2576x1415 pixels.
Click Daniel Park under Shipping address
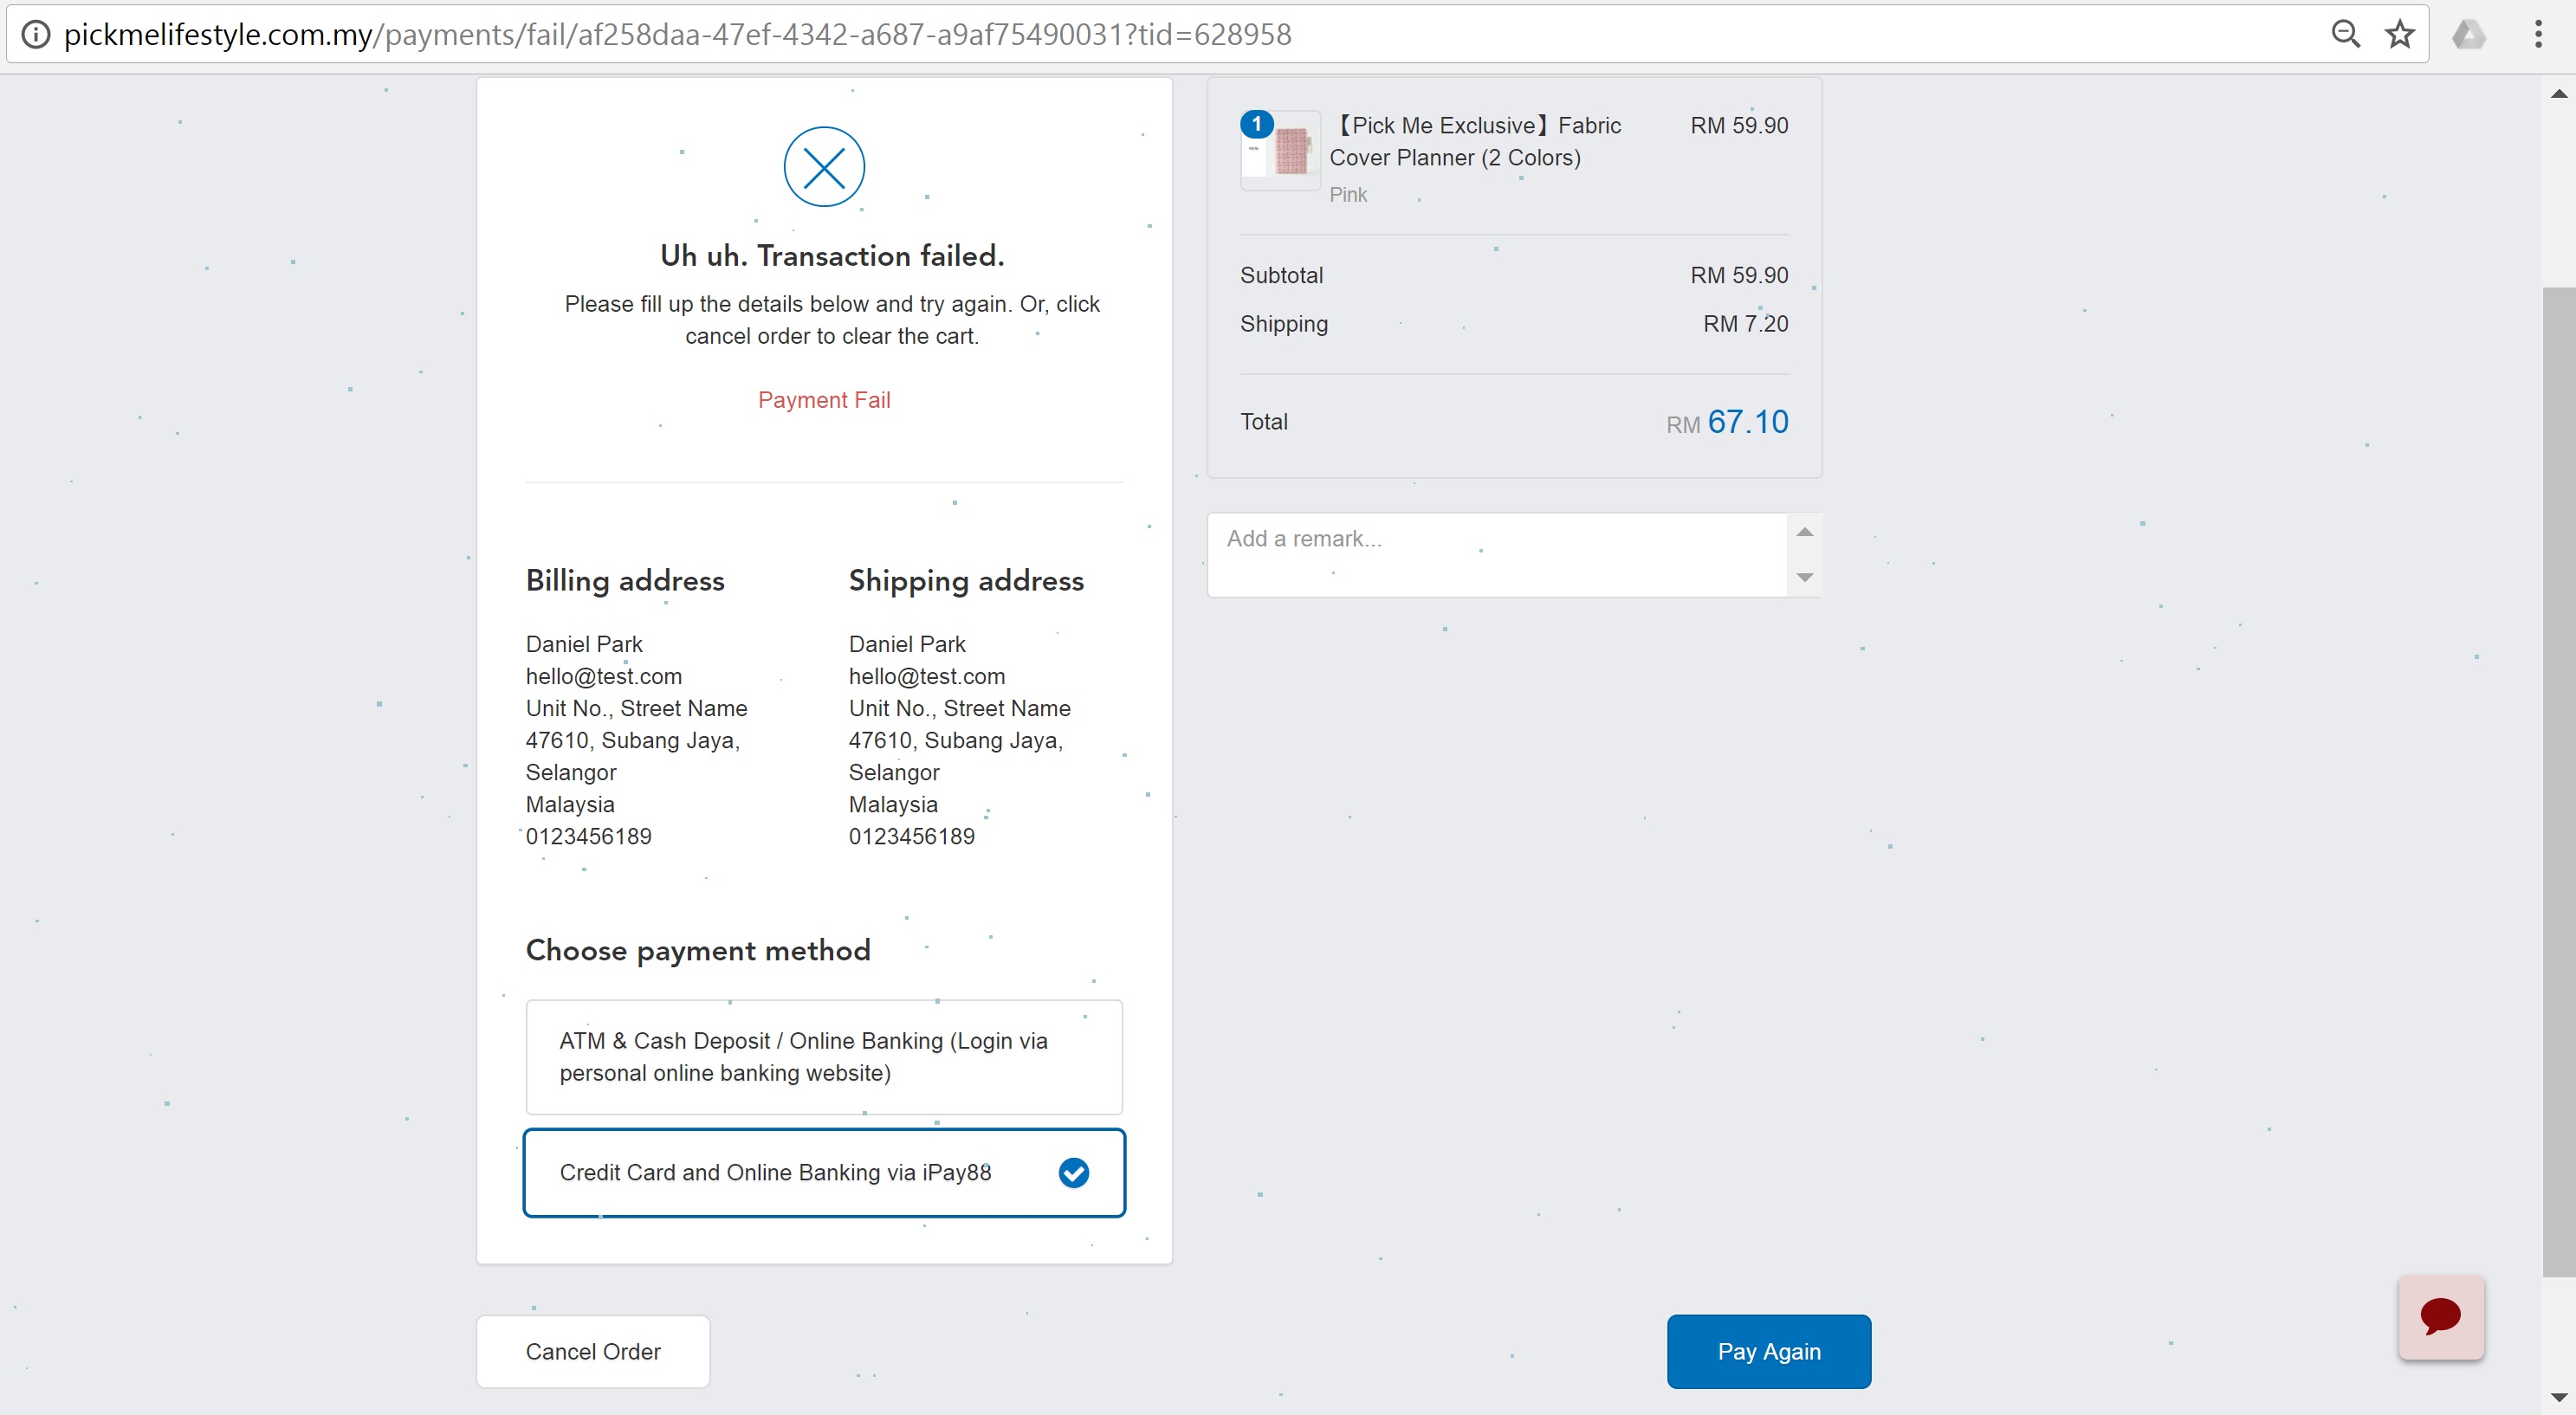(x=907, y=644)
